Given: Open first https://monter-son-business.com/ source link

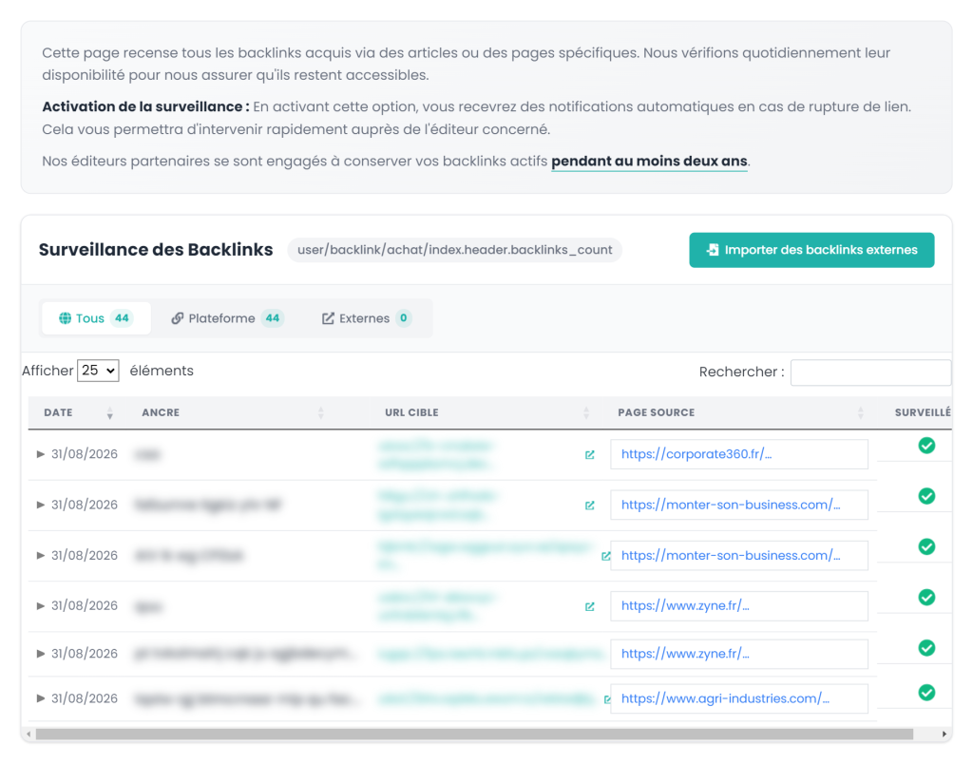Looking at the screenshot, I should click(731, 505).
